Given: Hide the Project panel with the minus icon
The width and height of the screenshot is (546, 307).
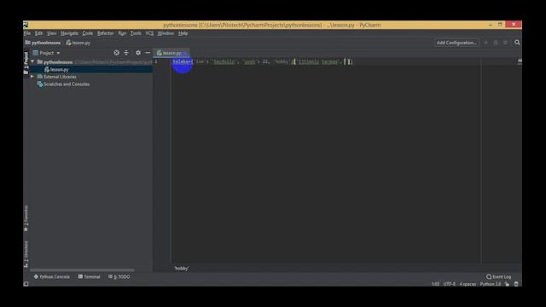Looking at the screenshot, I should (x=148, y=53).
